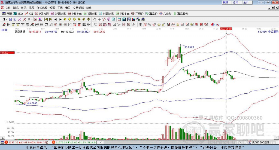Click the Tp=47.9513 value

(x=35, y=32)
